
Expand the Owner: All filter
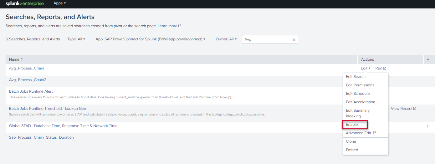pyautogui.click(x=226, y=39)
